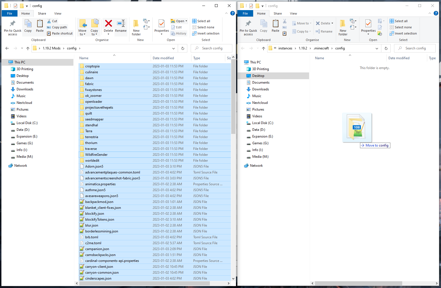Expand Properties dropdown in right window
441x288 pixels.
pyautogui.click(x=368, y=34)
